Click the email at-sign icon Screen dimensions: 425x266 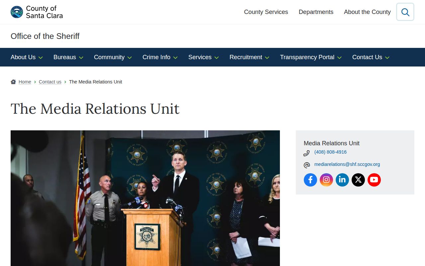(x=306, y=165)
